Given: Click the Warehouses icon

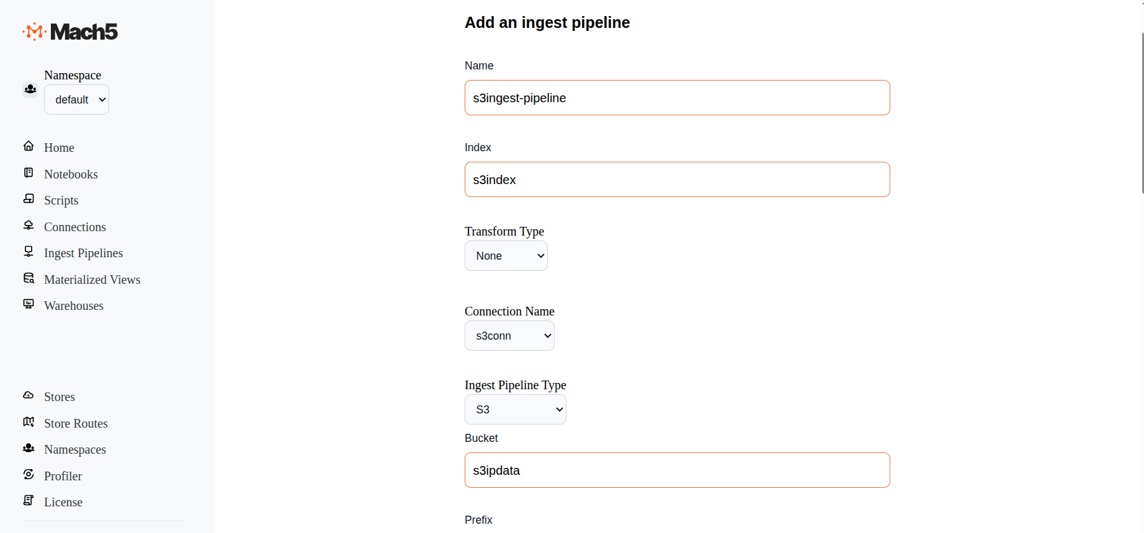Looking at the screenshot, I should pyautogui.click(x=29, y=304).
